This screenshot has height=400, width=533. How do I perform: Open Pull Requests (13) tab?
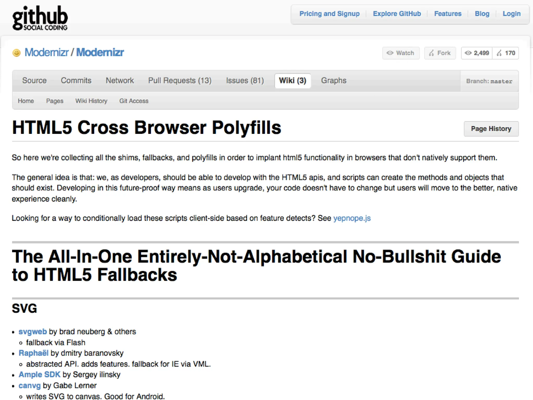[x=180, y=80]
